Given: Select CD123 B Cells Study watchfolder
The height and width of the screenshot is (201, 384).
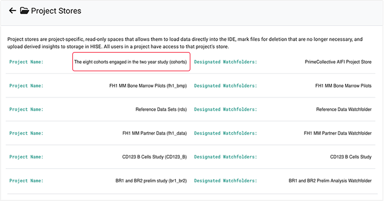Looking at the screenshot, I should tap(351, 157).
